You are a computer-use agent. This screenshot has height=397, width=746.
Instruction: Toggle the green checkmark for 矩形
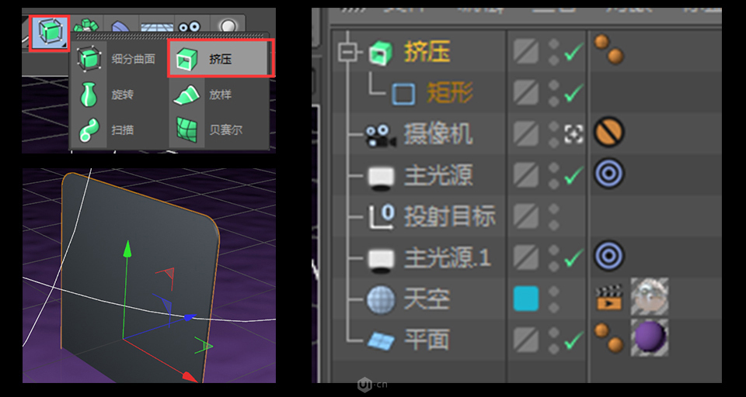click(x=574, y=93)
